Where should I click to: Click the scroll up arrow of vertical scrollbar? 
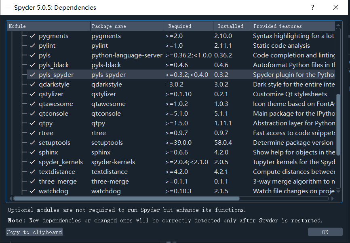click(338, 25)
